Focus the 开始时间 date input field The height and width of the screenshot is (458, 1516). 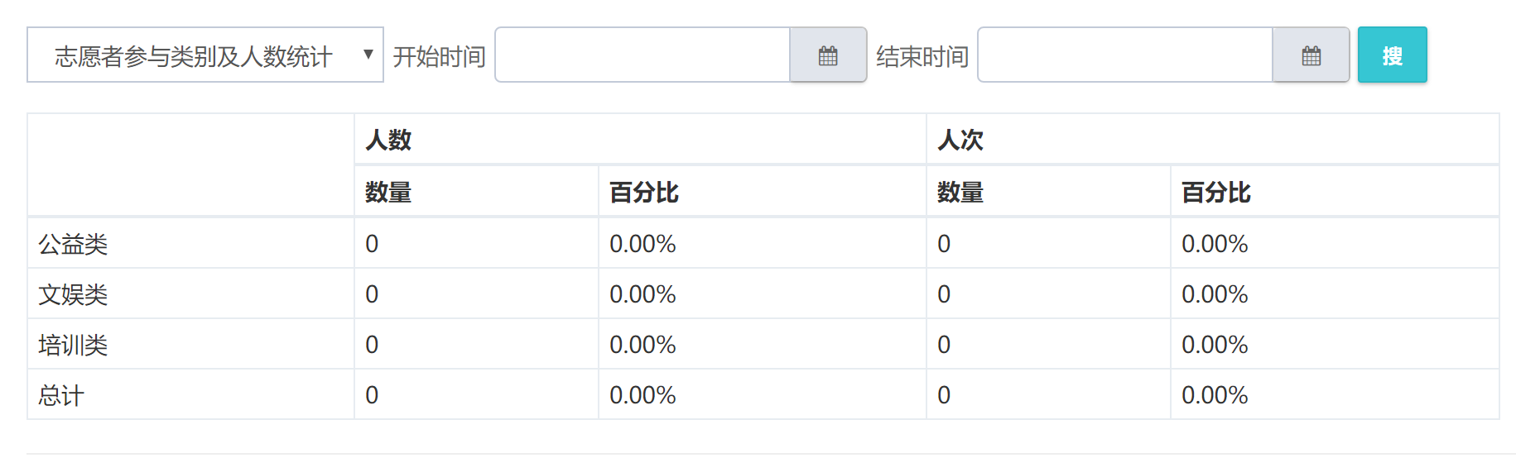click(x=642, y=55)
